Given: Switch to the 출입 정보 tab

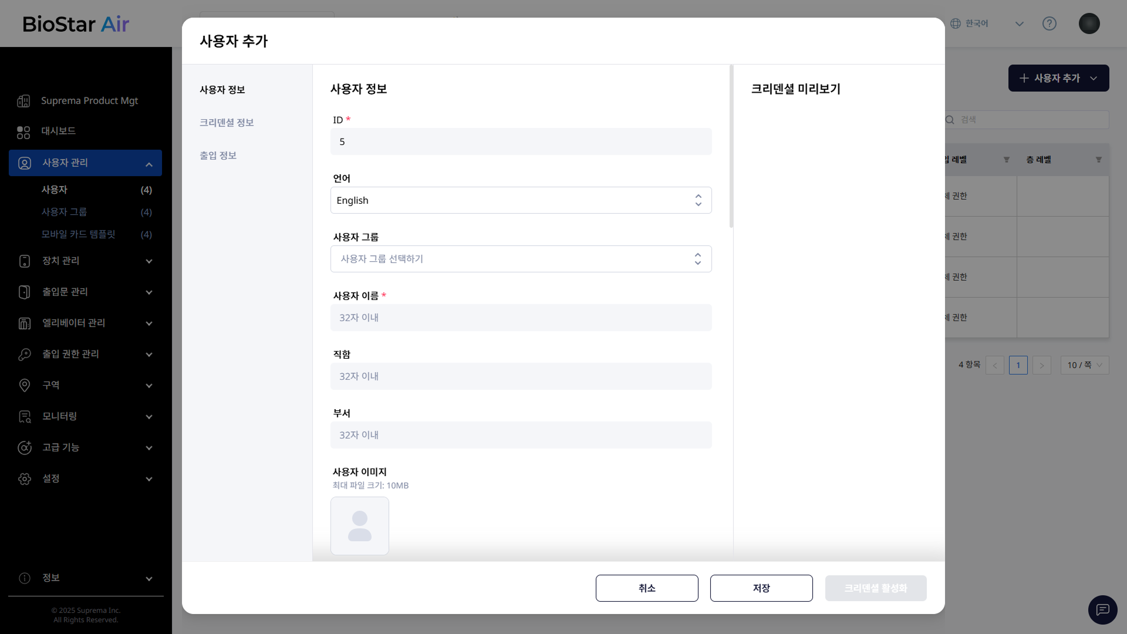Looking at the screenshot, I should [x=218, y=156].
